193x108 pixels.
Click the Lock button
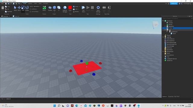(x=75, y=9)
